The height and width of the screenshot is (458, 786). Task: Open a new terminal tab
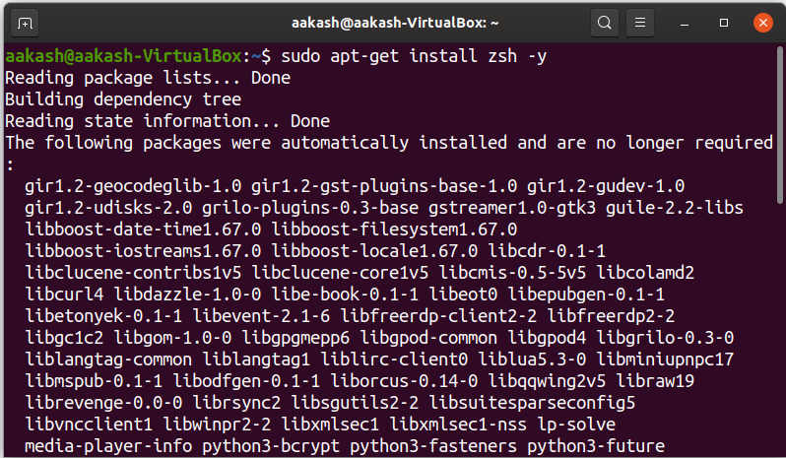[25, 23]
